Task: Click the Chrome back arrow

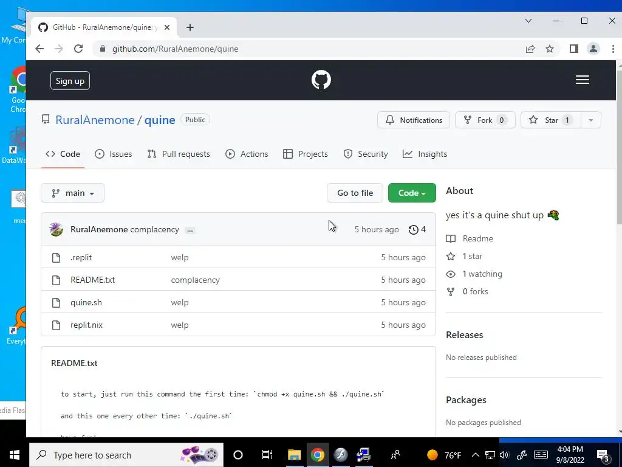Action: 39,49
